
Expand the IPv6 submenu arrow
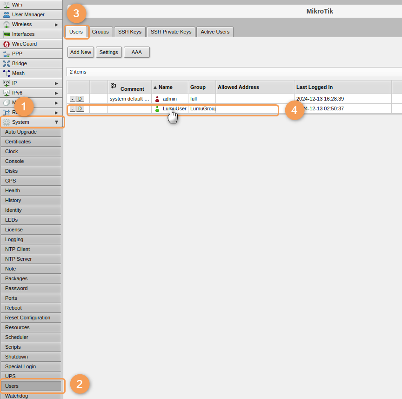tap(56, 93)
